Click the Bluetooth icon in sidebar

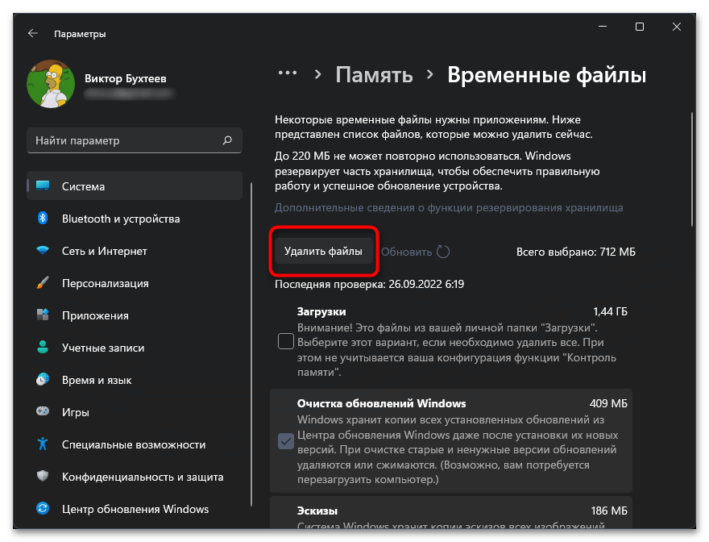point(43,219)
